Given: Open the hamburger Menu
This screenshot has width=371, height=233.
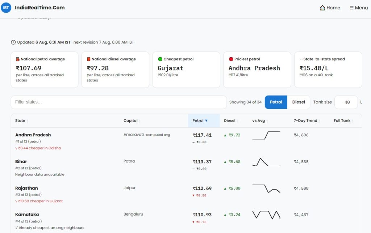Looking at the screenshot, I should pos(359,8).
